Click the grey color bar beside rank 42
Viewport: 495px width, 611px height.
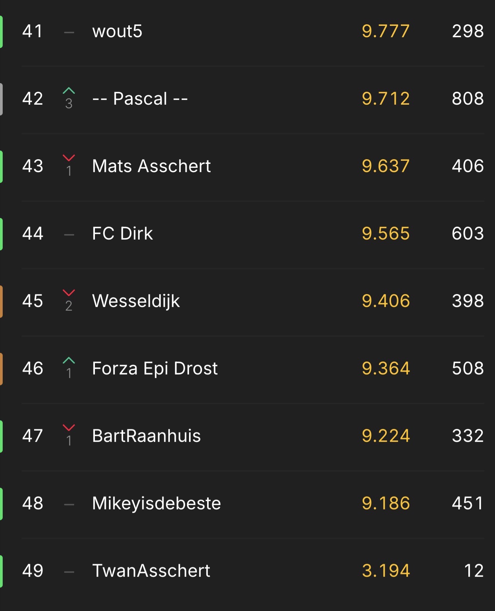pyautogui.click(x=2, y=99)
